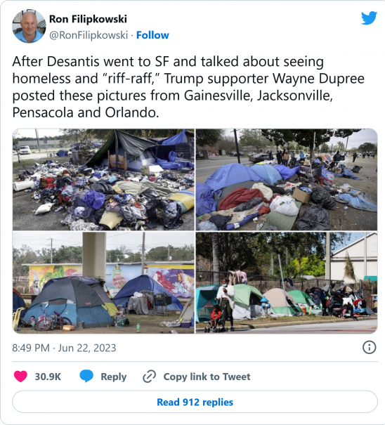Open Ron Filipkowski's profile avatar
Image resolution: width=385 pixels, height=425 pixels.
pyautogui.click(x=29, y=26)
